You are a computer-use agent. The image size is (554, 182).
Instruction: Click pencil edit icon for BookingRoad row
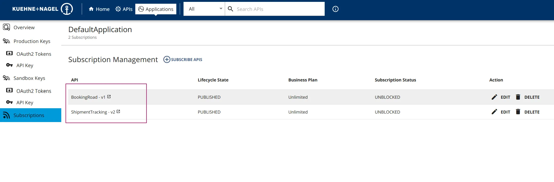coord(494,97)
